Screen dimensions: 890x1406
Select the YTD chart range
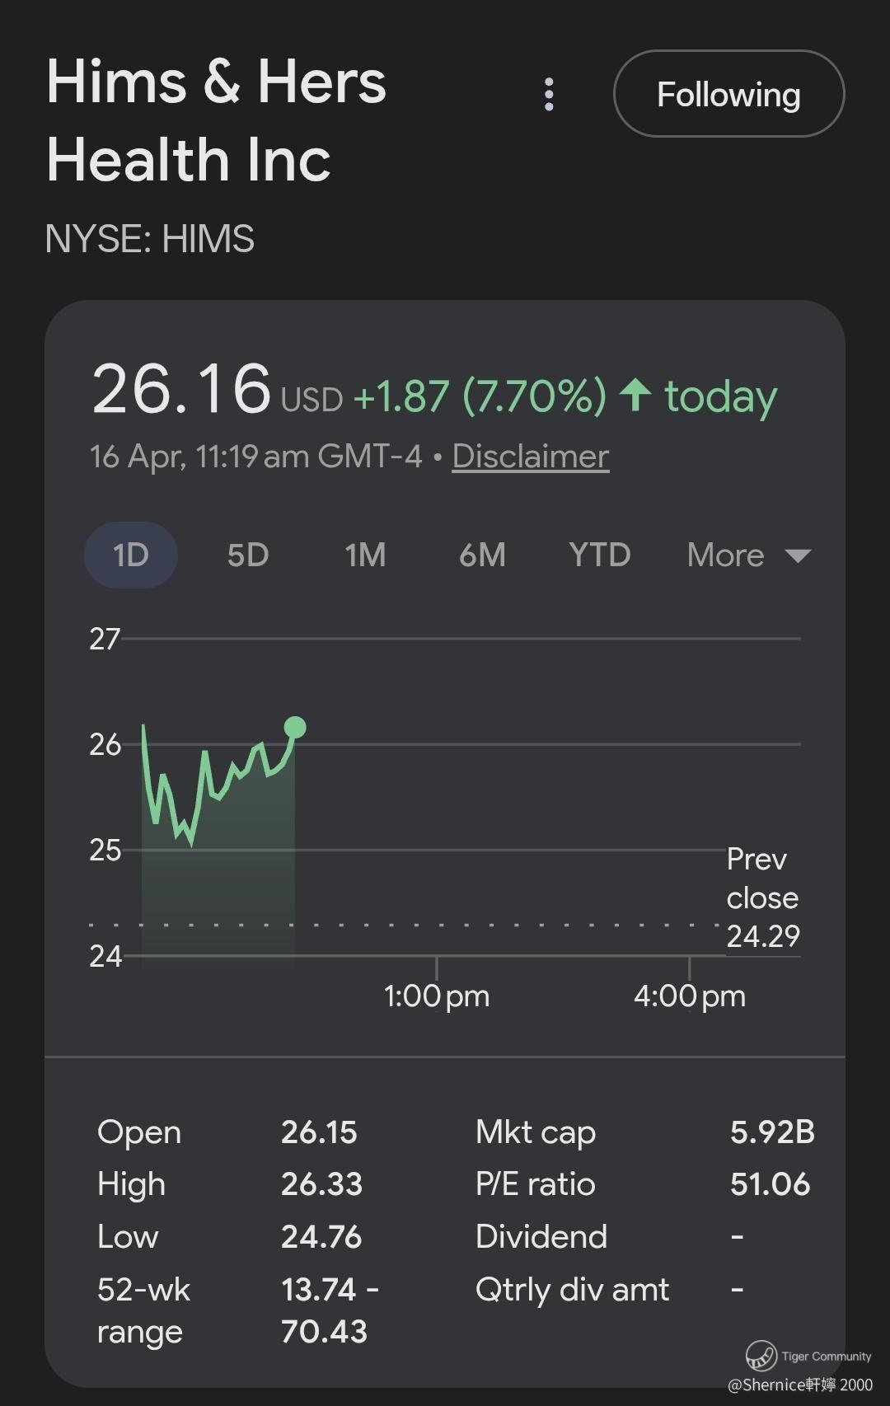[599, 555]
